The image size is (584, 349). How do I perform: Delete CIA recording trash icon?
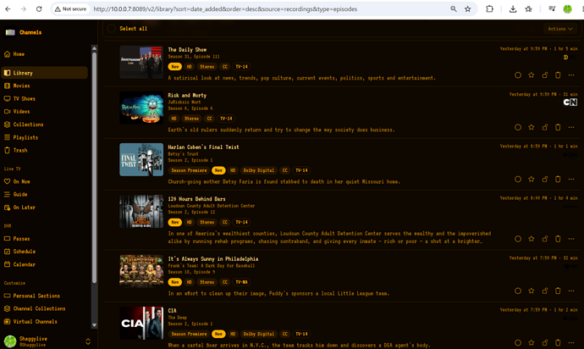point(558,343)
